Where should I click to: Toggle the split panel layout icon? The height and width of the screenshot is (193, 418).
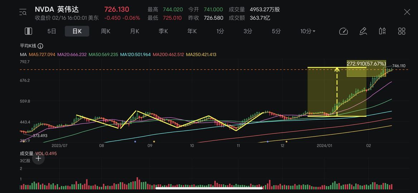click(x=28, y=31)
